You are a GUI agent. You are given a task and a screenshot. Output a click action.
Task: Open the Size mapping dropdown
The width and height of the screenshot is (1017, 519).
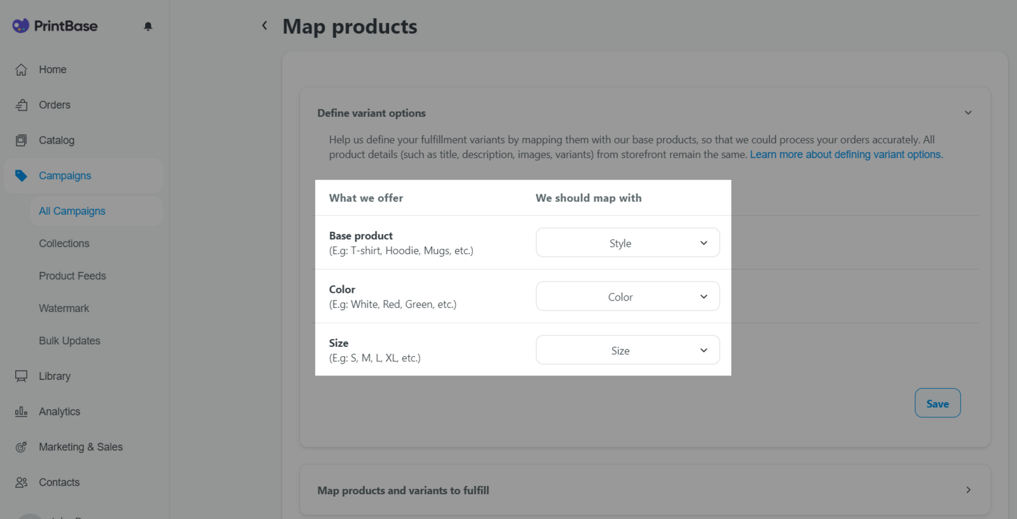click(628, 350)
